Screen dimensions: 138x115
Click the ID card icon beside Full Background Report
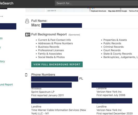pyautogui.click(x=28, y=35)
